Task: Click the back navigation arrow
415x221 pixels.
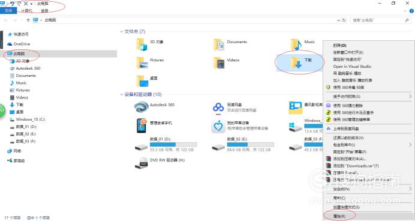Action: point(6,20)
